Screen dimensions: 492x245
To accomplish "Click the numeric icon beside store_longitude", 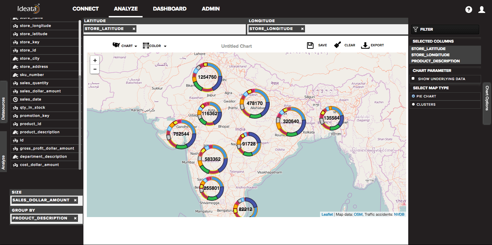I will [15, 26].
